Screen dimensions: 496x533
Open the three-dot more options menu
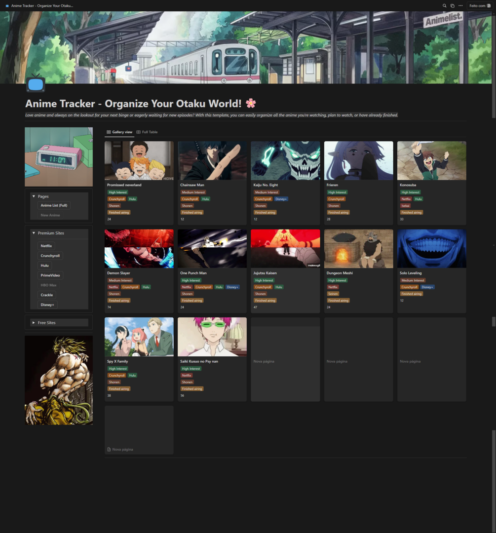click(460, 6)
